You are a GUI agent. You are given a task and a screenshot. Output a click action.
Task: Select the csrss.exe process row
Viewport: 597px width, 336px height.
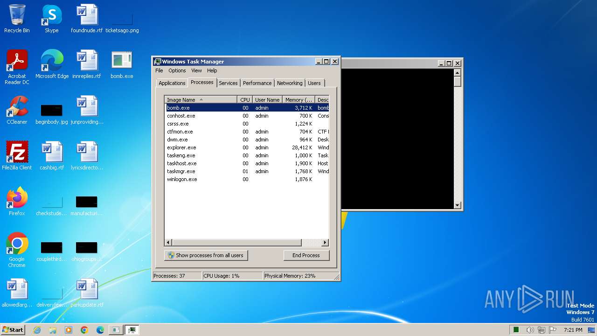247,124
